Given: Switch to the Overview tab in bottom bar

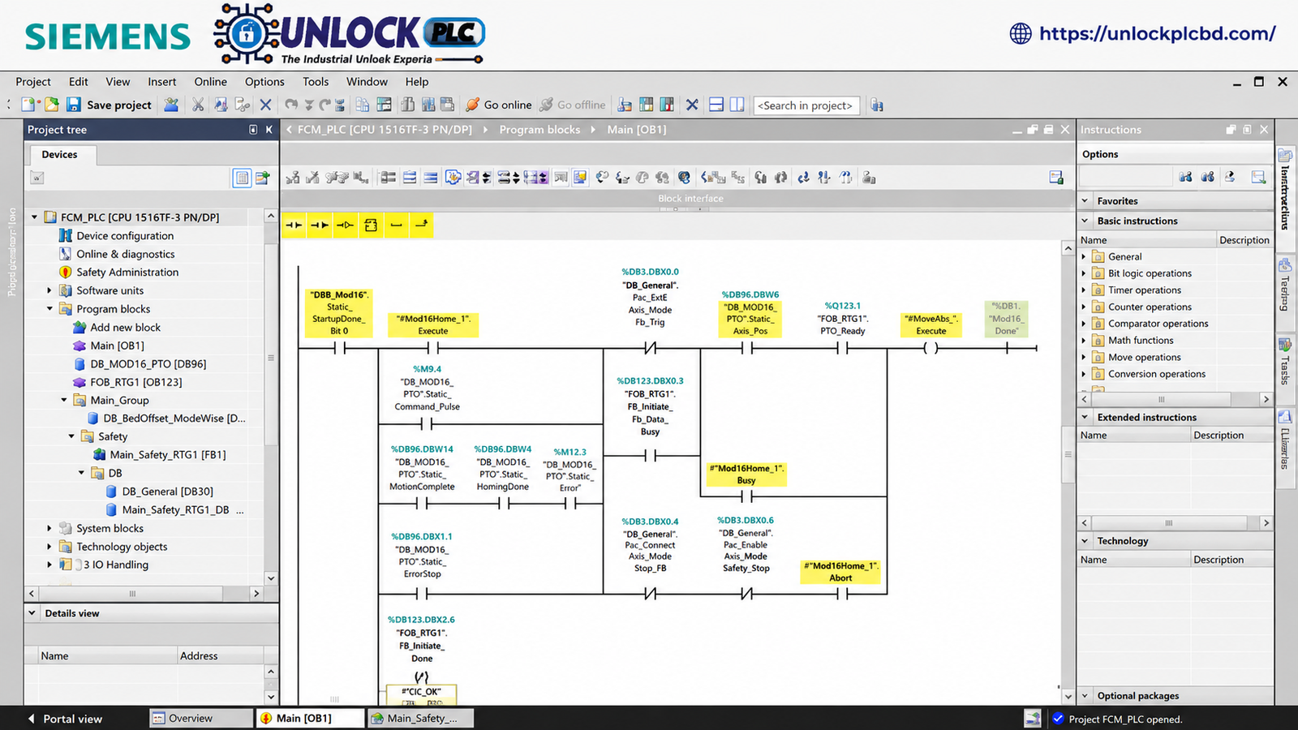Looking at the screenshot, I should pyautogui.click(x=201, y=719).
